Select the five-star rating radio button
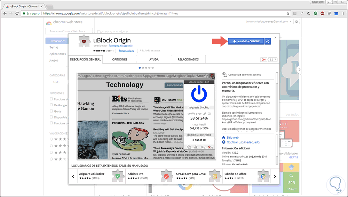The height and width of the screenshot is (197, 348). [x=51, y=139]
